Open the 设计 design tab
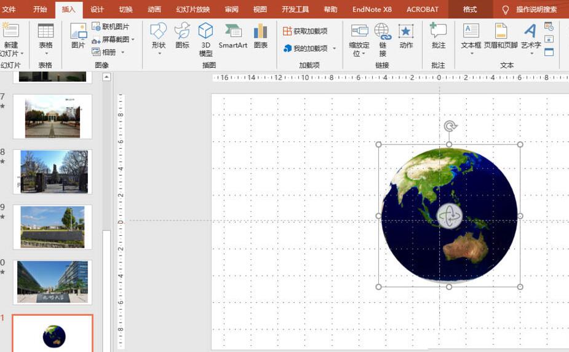This screenshot has height=352, width=569. [97, 9]
